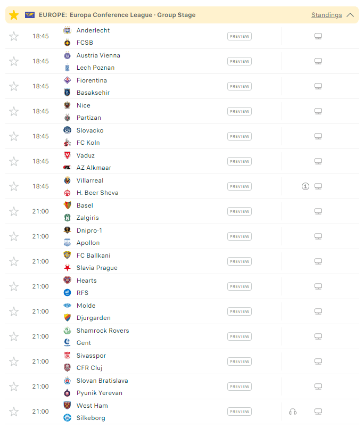Image resolution: width=363 pixels, height=428 pixels.
Task: Open preview for Slovacko vs FC Koln
Action: [239, 136]
